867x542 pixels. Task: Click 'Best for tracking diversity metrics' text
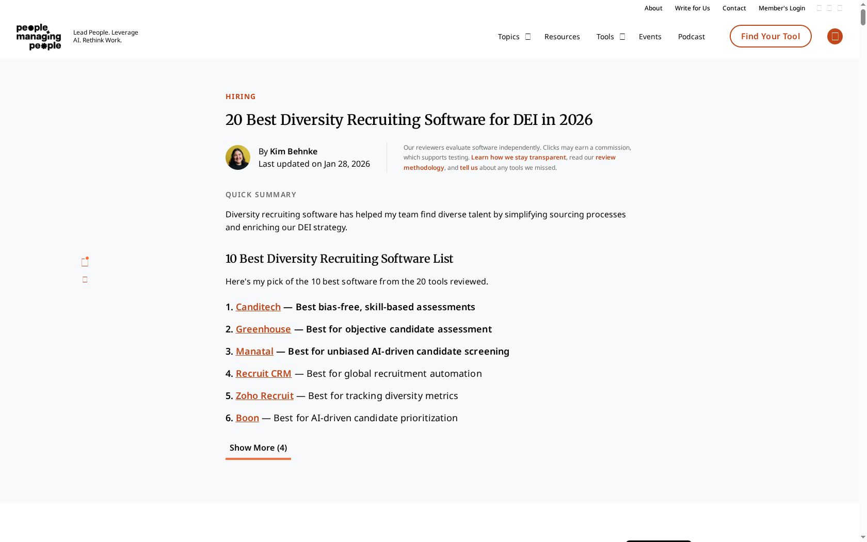coord(383,395)
